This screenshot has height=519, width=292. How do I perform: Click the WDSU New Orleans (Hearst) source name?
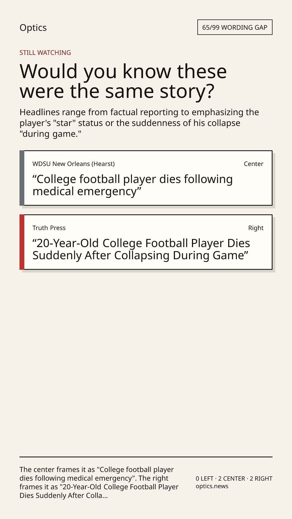point(74,164)
